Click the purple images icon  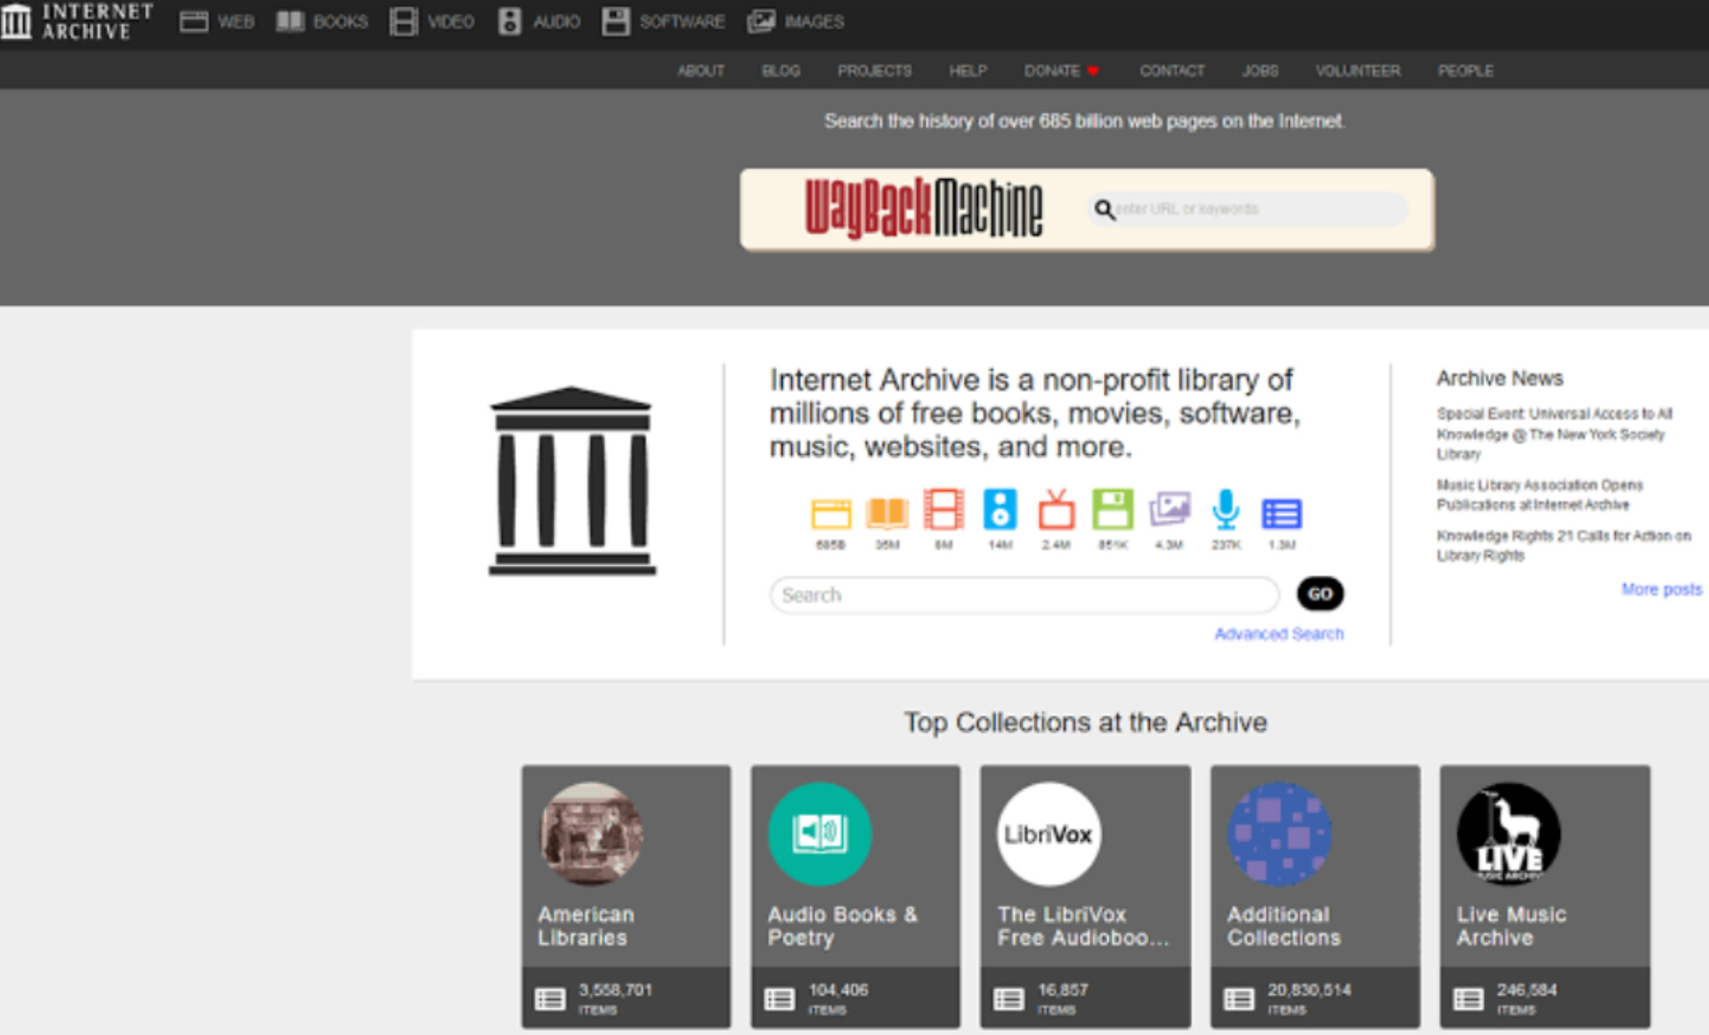[x=1169, y=510]
